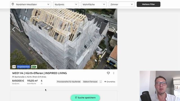
Task: Click the Provisionsfrei für Kaufende tag
Action: pos(69,82)
